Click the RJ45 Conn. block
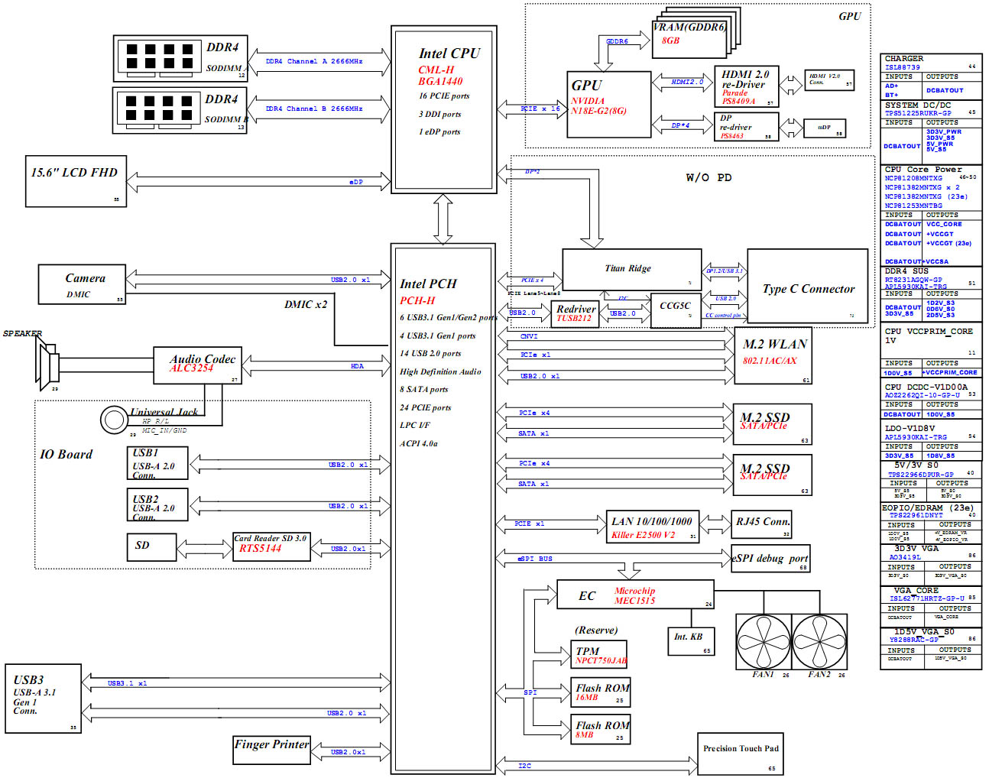 click(x=762, y=524)
